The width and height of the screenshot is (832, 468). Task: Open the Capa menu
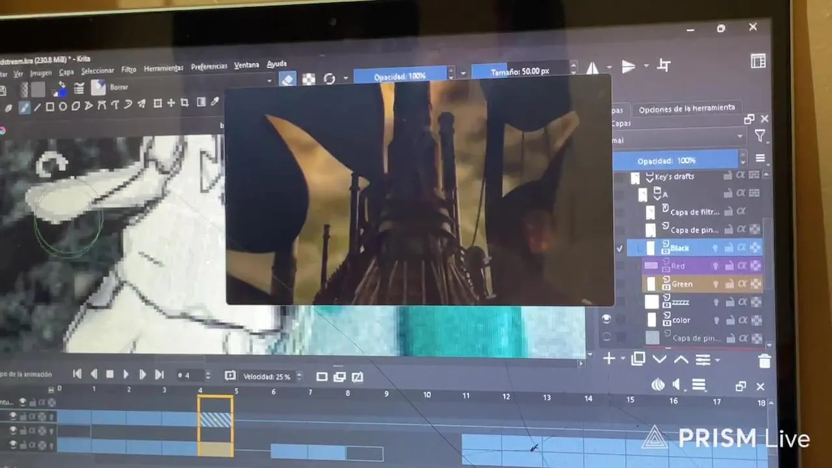[66, 73]
